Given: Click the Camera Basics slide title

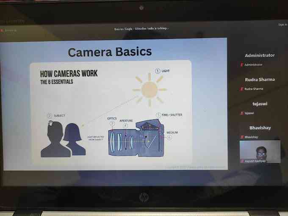Looking at the screenshot, I should click(x=110, y=52).
